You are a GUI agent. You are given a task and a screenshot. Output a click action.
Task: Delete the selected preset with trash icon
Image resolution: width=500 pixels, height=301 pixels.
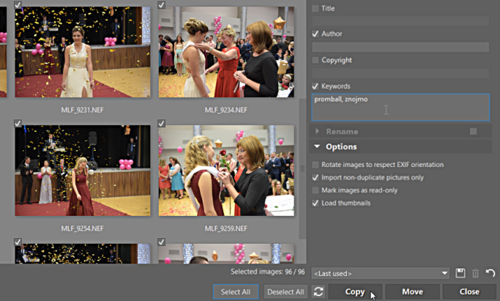475,273
